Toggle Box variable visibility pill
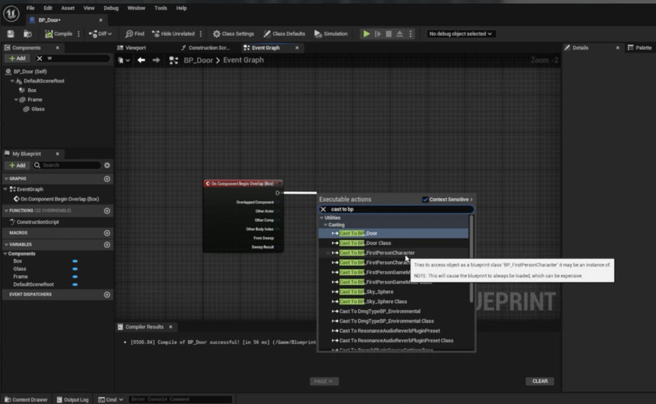 click(75, 261)
